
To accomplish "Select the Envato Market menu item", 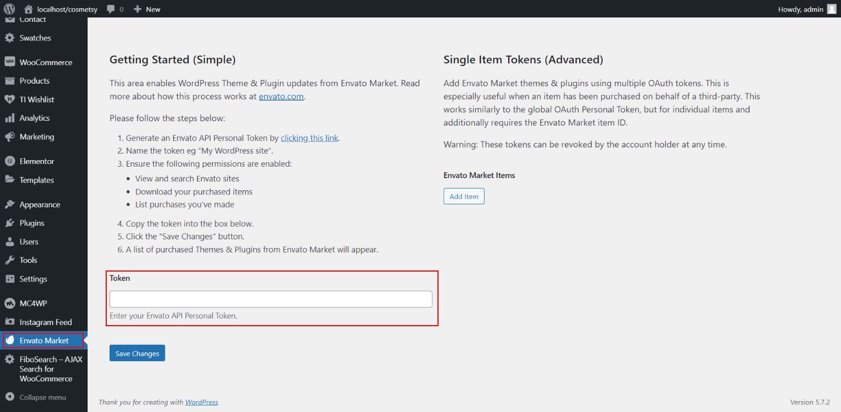I will point(44,340).
